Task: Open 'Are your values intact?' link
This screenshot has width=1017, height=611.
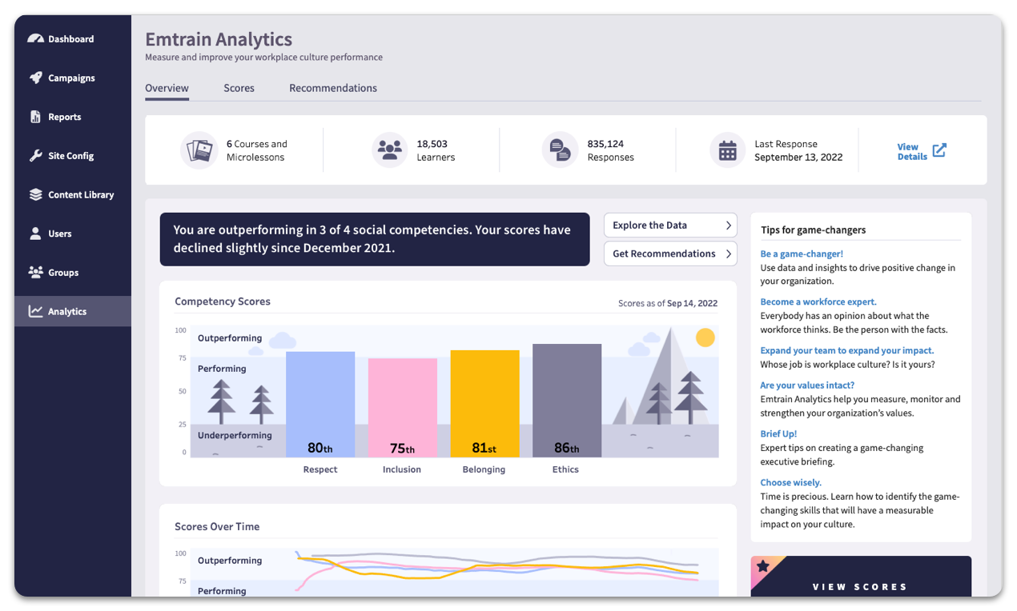Action: click(x=807, y=385)
